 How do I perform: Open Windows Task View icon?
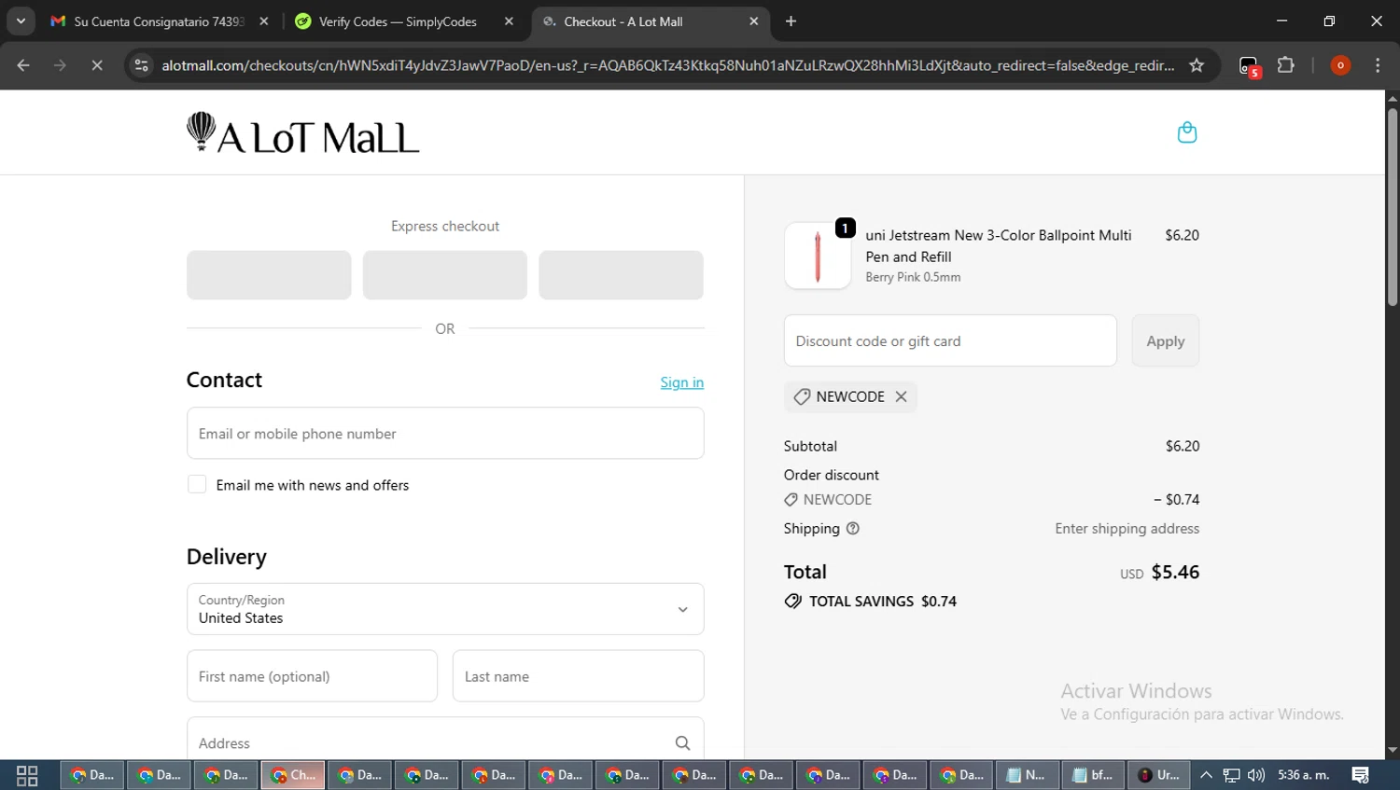(x=27, y=775)
